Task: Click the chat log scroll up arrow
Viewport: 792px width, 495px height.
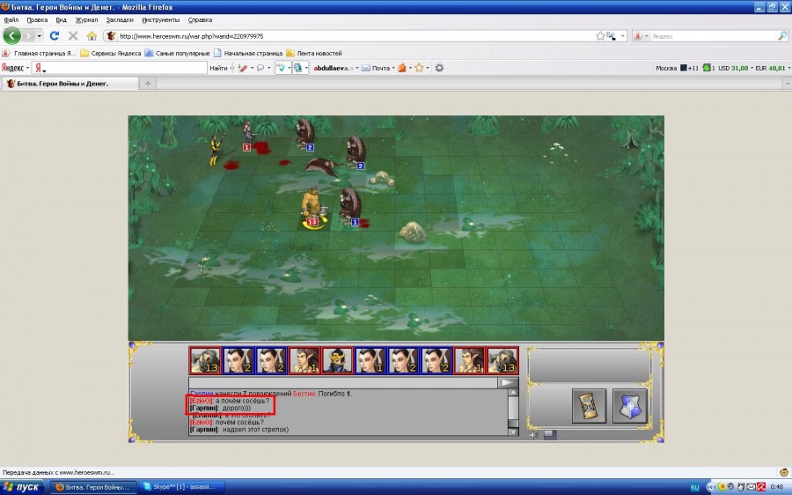Action: click(x=513, y=393)
